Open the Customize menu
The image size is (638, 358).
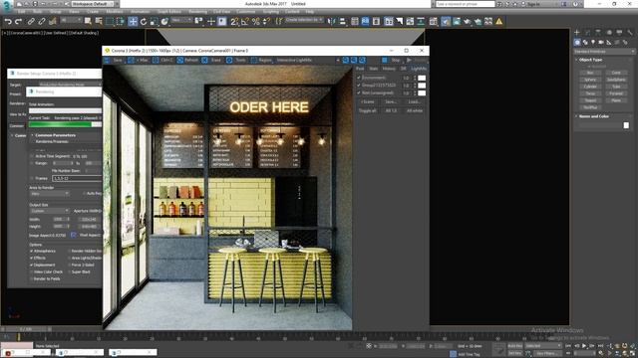246,11
